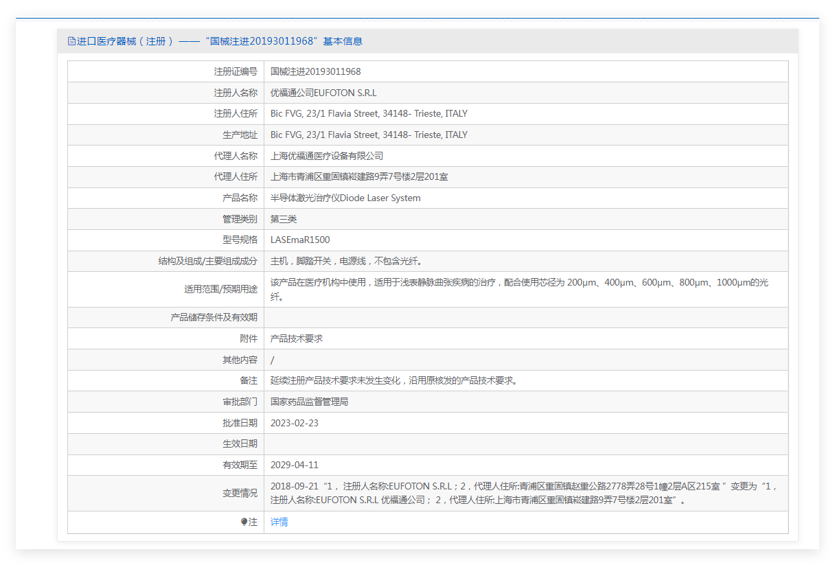
Task: Click the 主机，脚踏开关，电源线 composition value
Action: pyautogui.click(x=346, y=262)
